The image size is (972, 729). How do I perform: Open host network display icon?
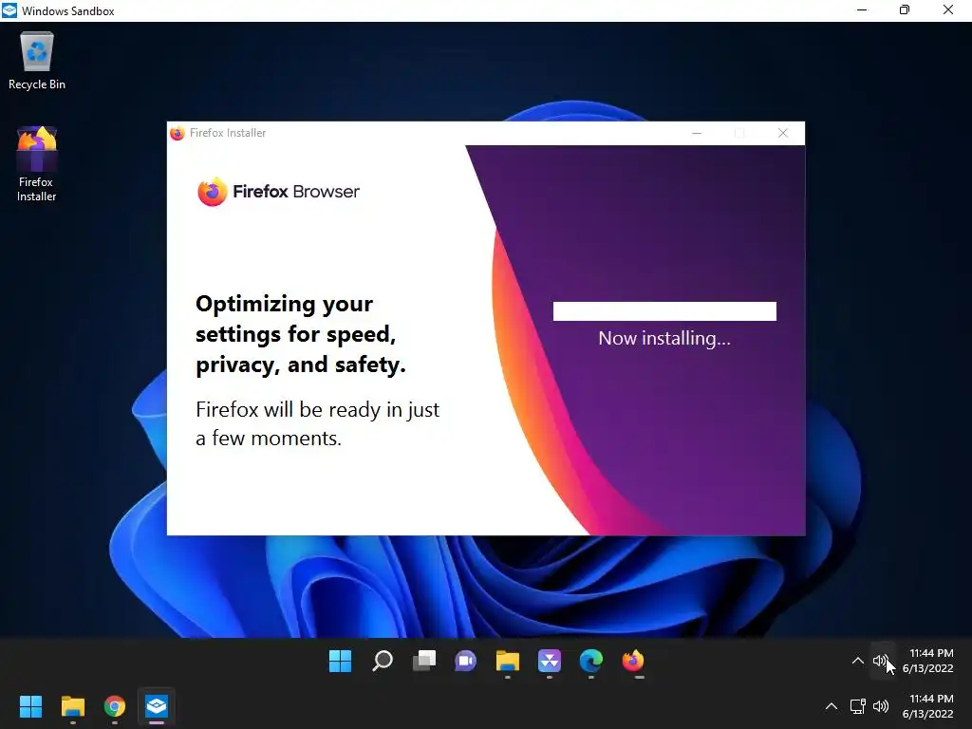tap(858, 706)
